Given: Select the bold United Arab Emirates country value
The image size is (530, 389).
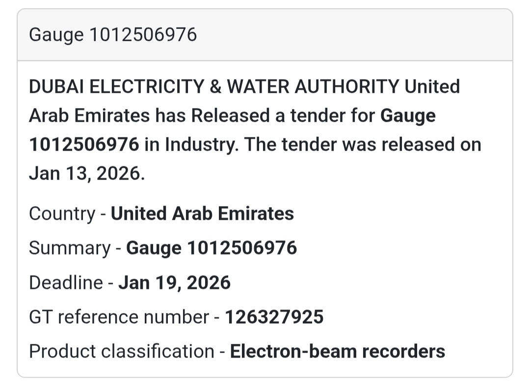Looking at the screenshot, I should [x=202, y=214].
